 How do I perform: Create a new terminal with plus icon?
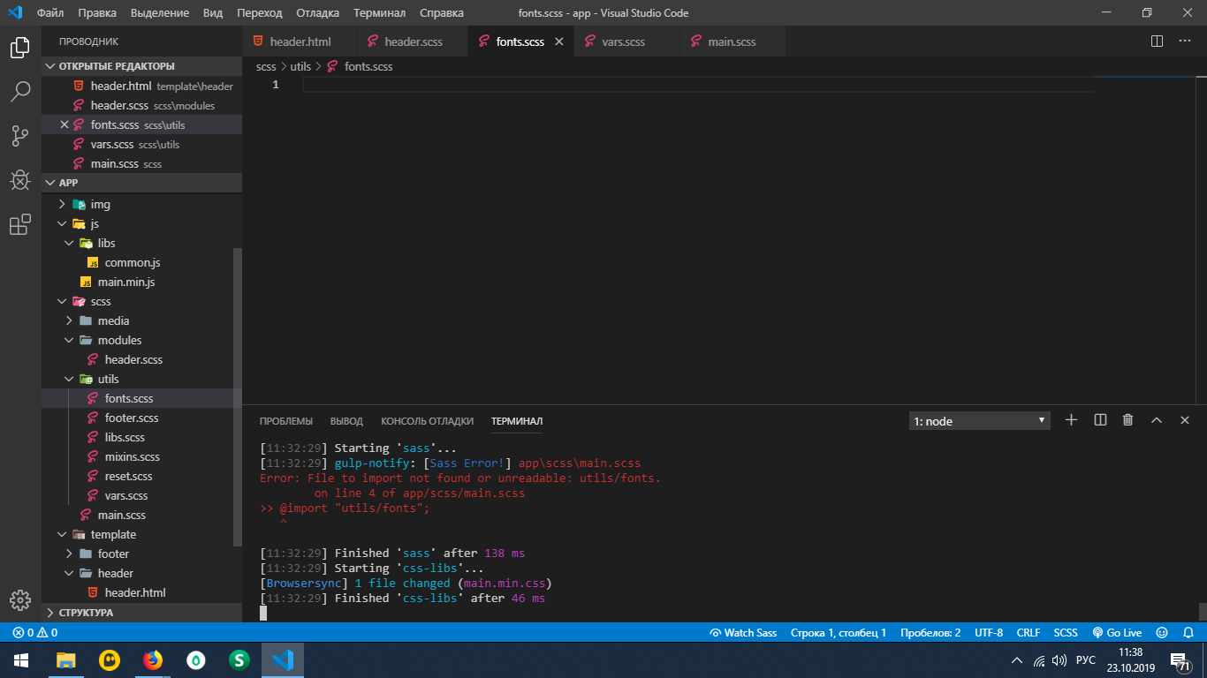pos(1071,420)
